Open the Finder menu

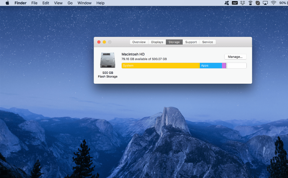(21, 3)
